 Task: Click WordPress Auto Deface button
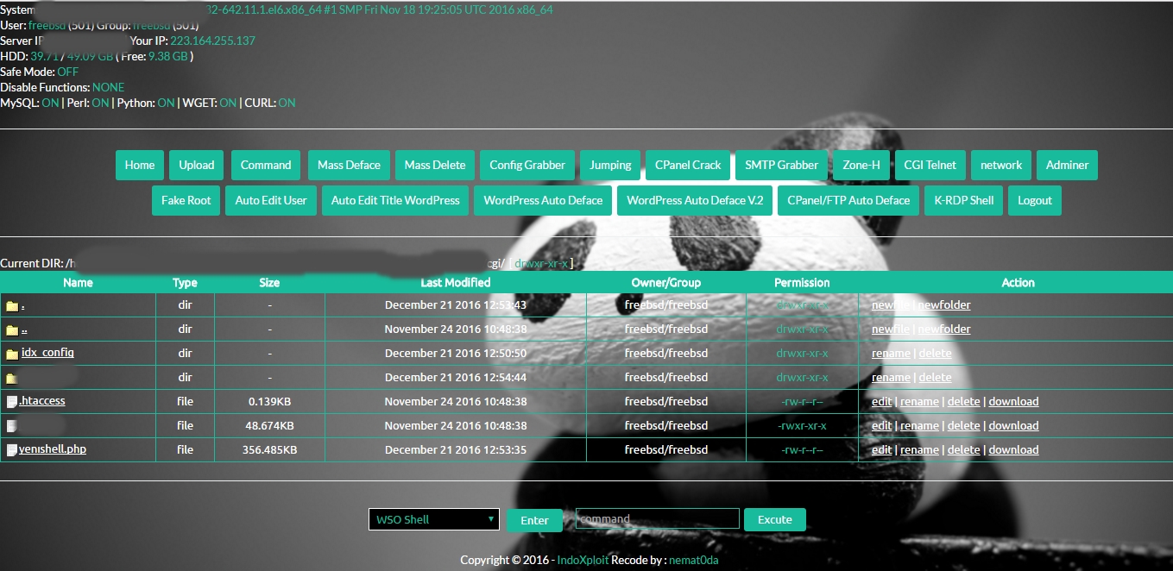pyautogui.click(x=543, y=200)
